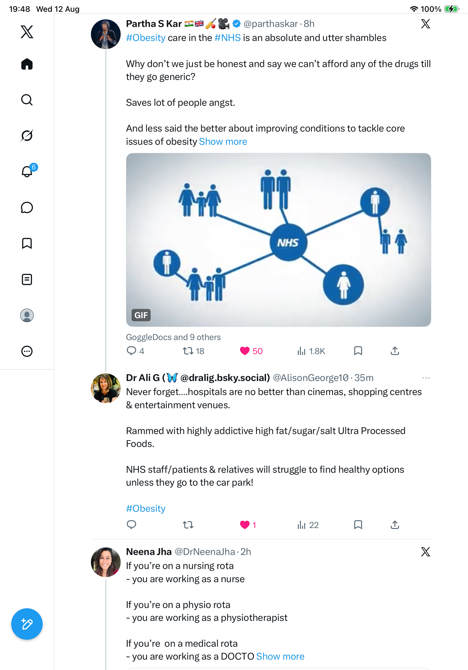Open Messages chat bubble icon

[x=27, y=207]
